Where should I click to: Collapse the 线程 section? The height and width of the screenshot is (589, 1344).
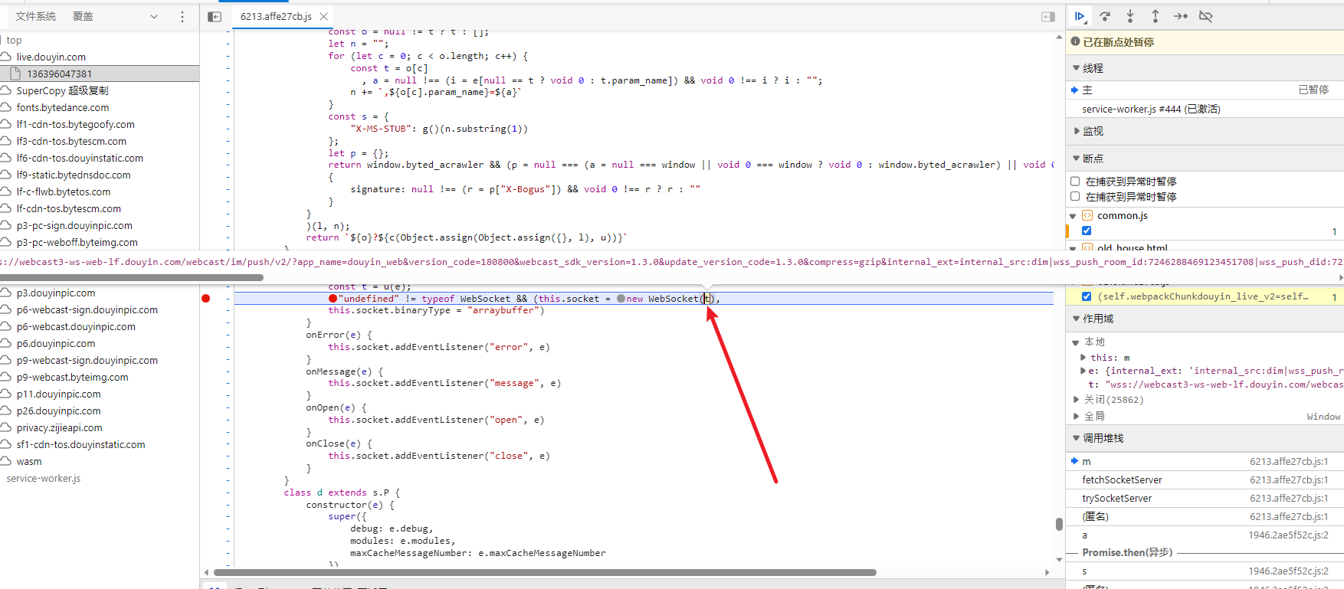tap(1077, 68)
